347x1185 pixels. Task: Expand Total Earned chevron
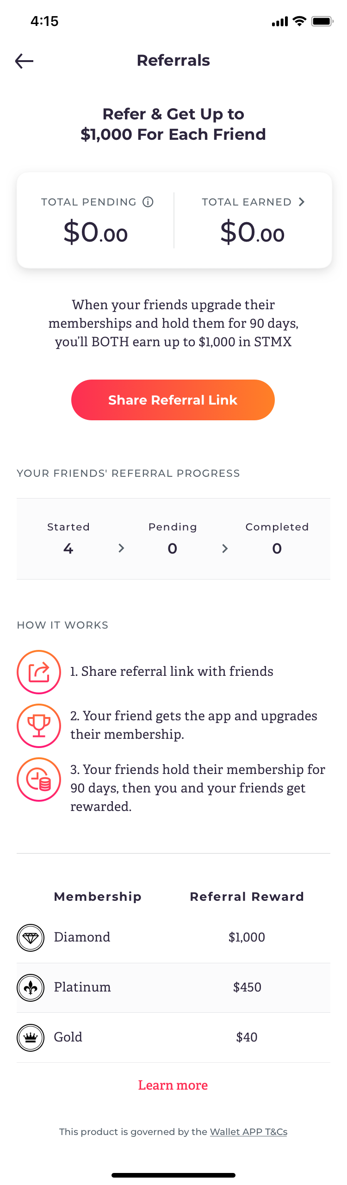click(302, 202)
